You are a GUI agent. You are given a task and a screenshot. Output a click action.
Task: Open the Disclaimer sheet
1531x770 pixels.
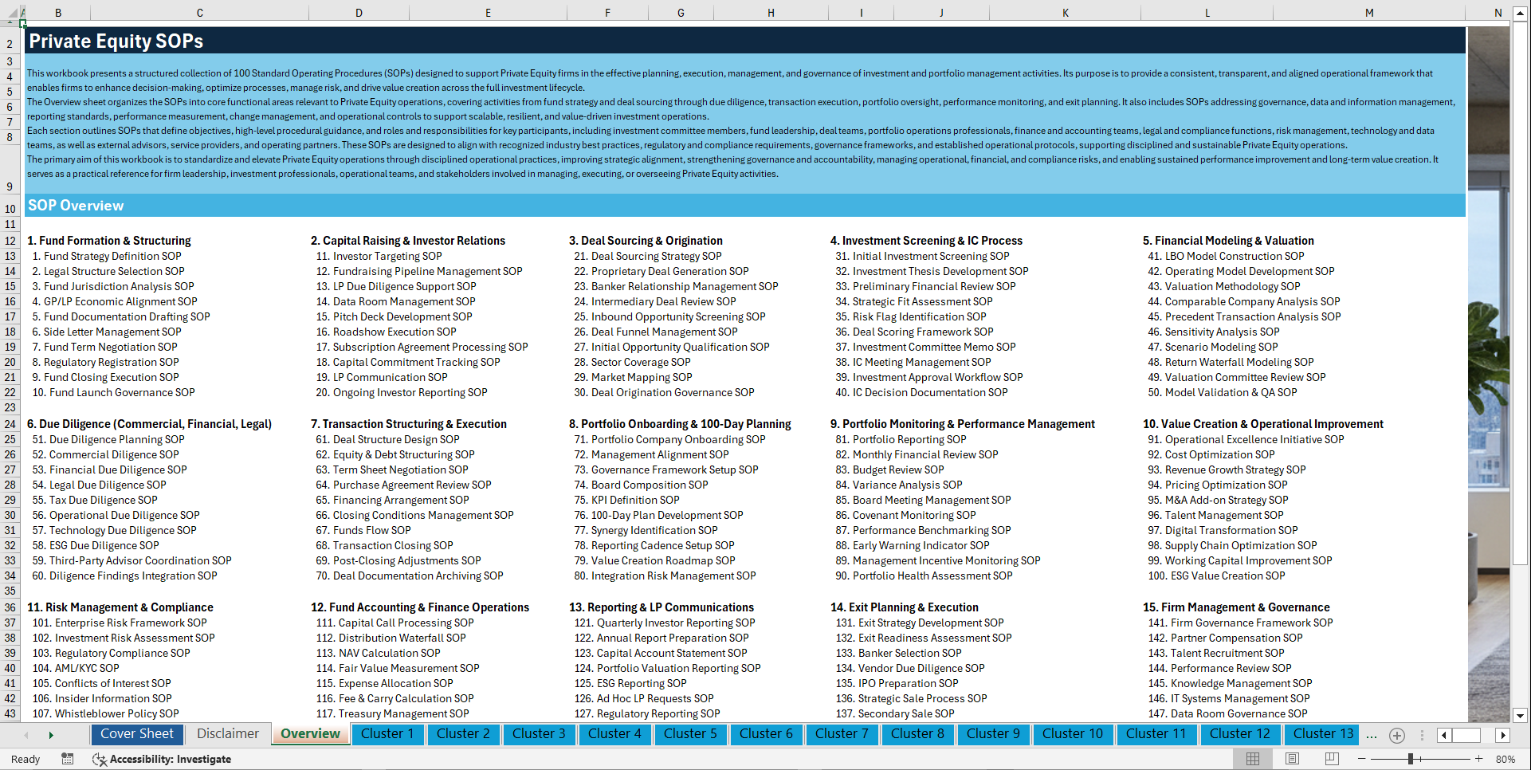coord(227,734)
